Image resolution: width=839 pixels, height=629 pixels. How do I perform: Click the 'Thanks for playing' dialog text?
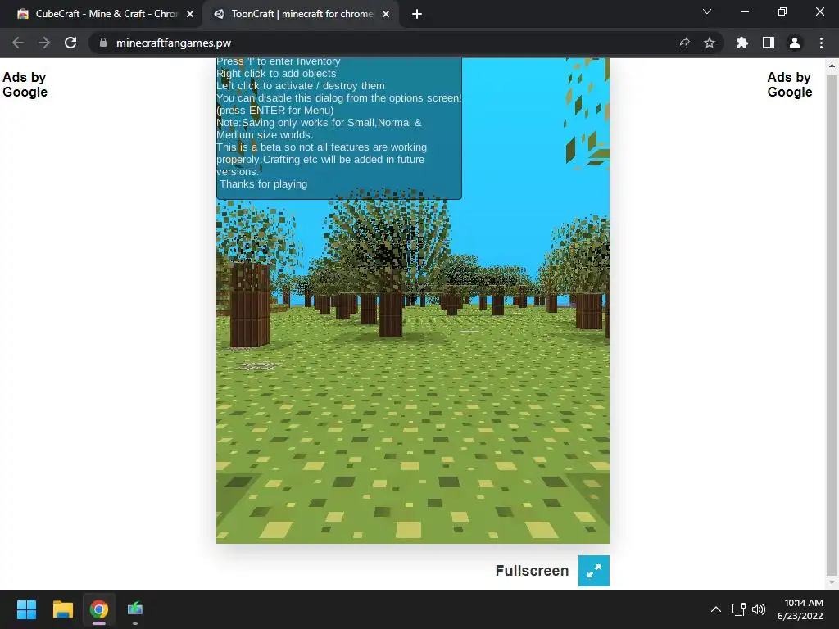click(263, 184)
